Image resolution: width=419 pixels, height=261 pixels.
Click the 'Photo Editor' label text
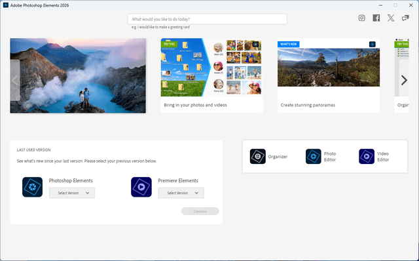click(330, 157)
